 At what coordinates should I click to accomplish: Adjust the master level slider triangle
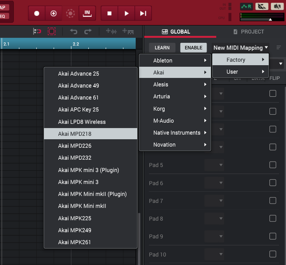tap(270, 20)
